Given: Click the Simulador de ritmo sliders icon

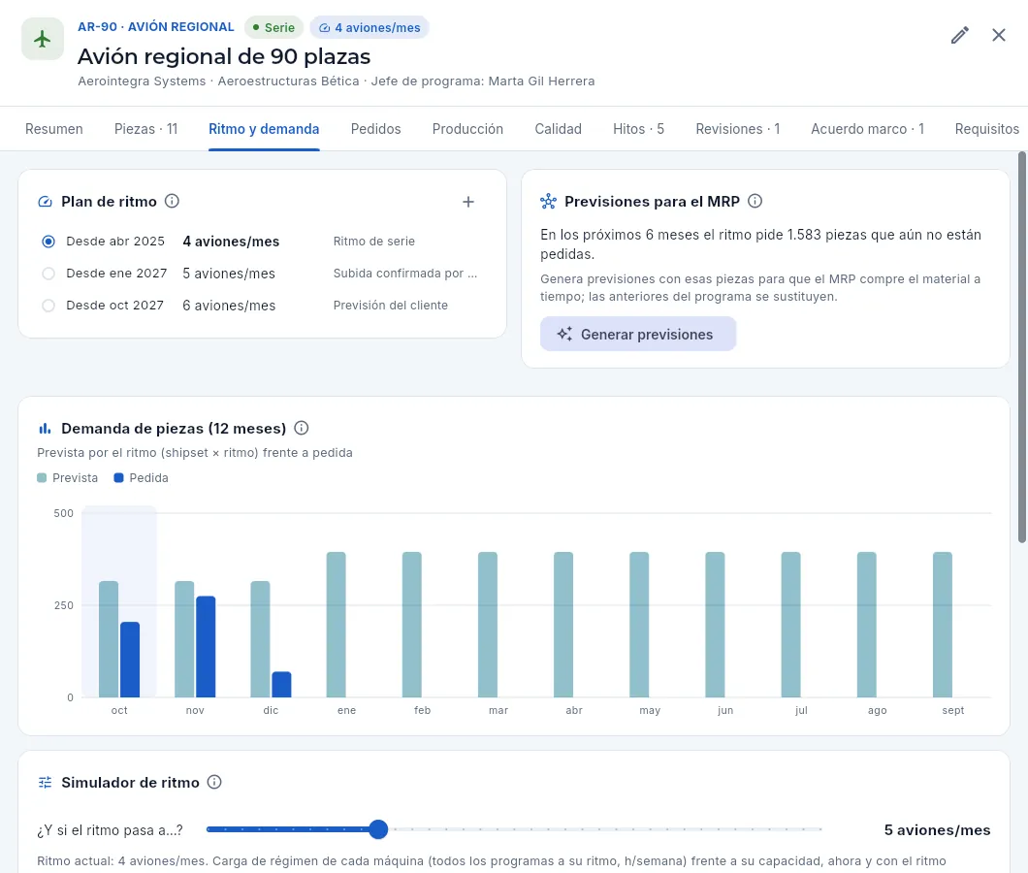Looking at the screenshot, I should tap(46, 782).
